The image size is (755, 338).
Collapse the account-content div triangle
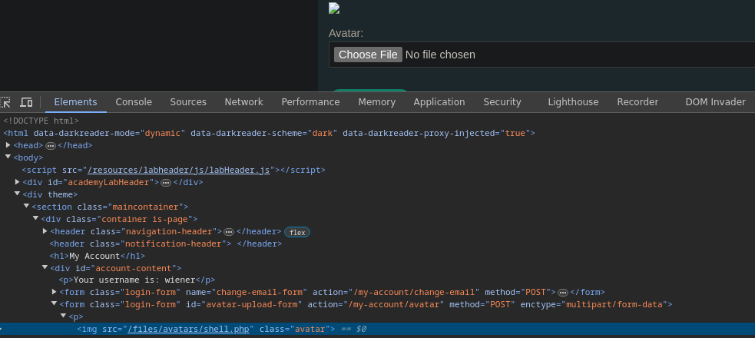coord(45,267)
